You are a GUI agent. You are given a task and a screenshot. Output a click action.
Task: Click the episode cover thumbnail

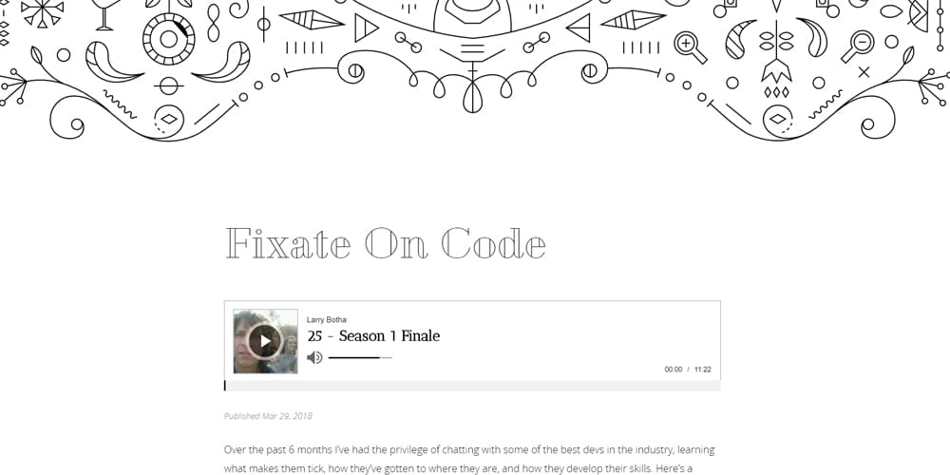[265, 341]
